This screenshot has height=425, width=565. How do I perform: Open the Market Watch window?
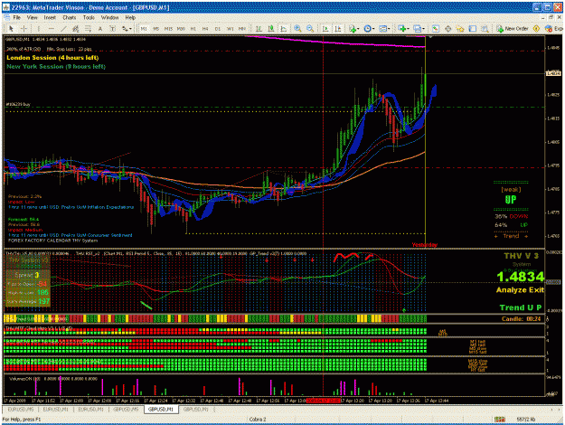pos(436,29)
